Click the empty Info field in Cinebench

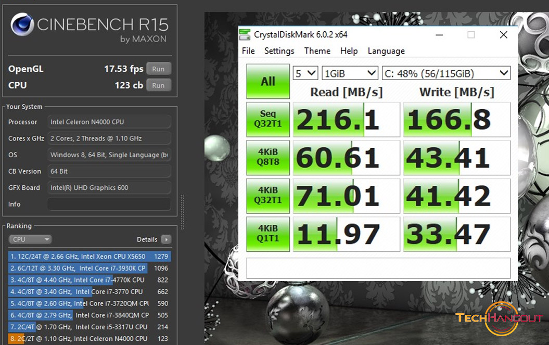pos(109,204)
